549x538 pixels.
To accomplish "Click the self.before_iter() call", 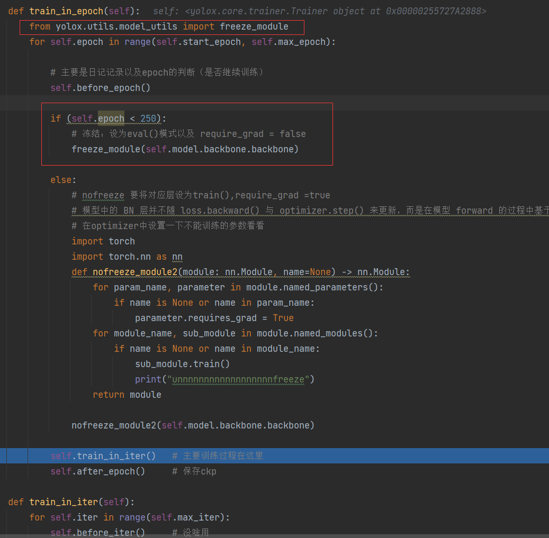I will 97,532.
